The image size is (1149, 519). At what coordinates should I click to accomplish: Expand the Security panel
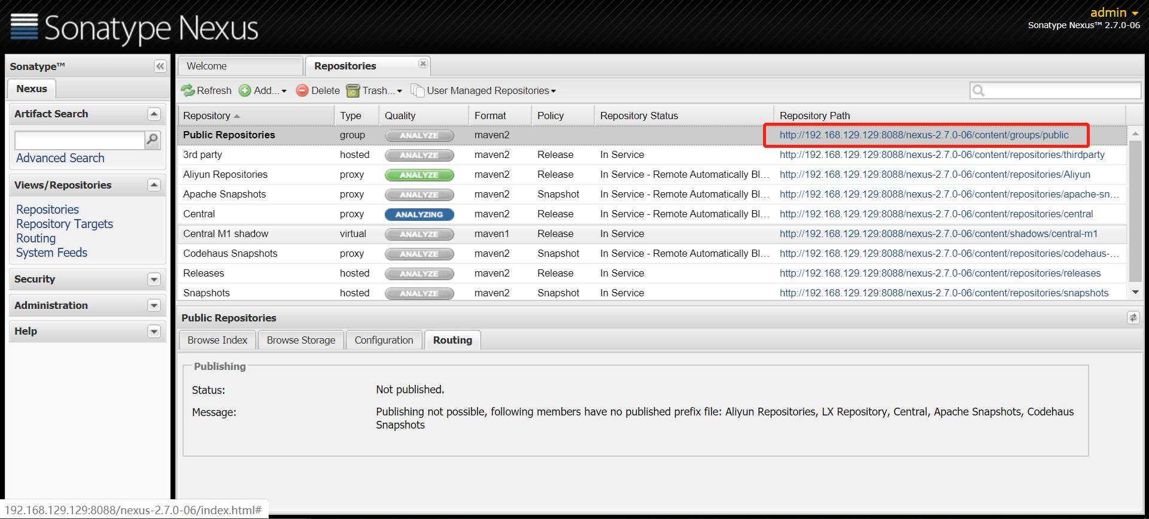pyautogui.click(x=154, y=280)
